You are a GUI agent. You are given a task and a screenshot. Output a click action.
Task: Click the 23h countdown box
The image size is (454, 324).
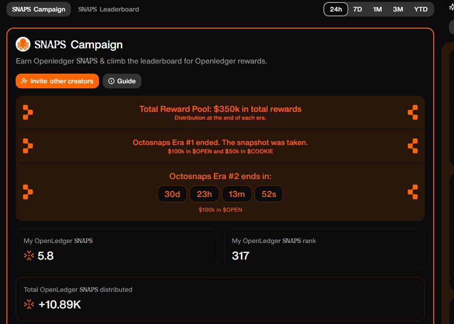click(x=204, y=194)
